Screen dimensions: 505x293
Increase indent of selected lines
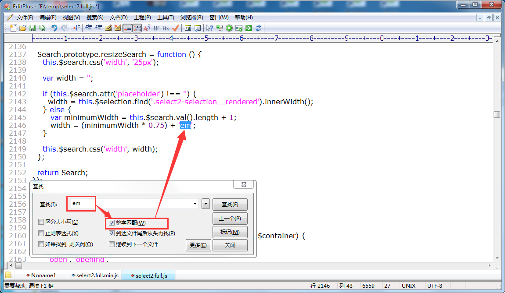89,28
